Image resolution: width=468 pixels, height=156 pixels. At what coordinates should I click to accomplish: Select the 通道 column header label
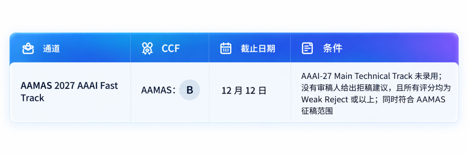pos(51,49)
